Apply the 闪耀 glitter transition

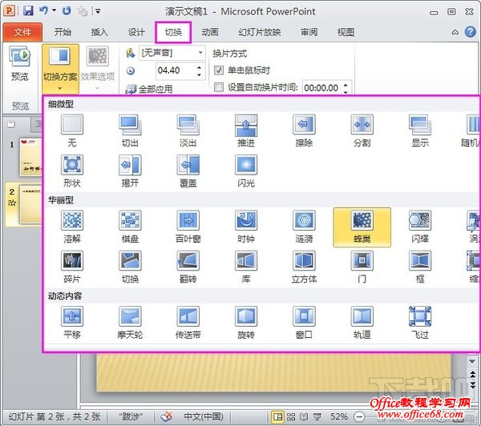pyautogui.click(x=420, y=227)
